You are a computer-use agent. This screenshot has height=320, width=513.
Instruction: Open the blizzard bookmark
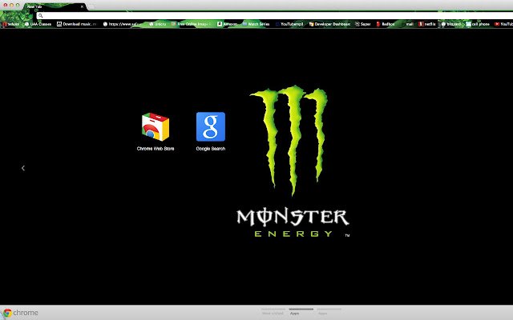click(451, 24)
